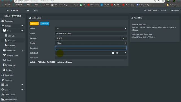
Task: Click the Hotspot wifi icon in sidebar
Action: tap(3, 26)
